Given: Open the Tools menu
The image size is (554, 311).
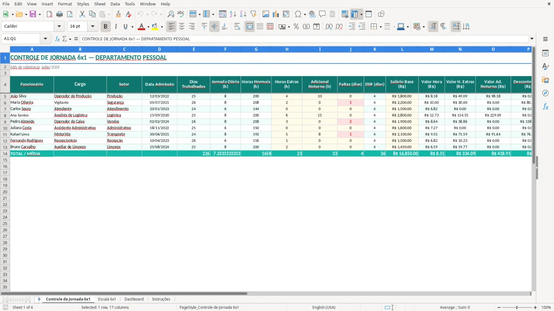Looking at the screenshot, I should [x=130, y=4].
